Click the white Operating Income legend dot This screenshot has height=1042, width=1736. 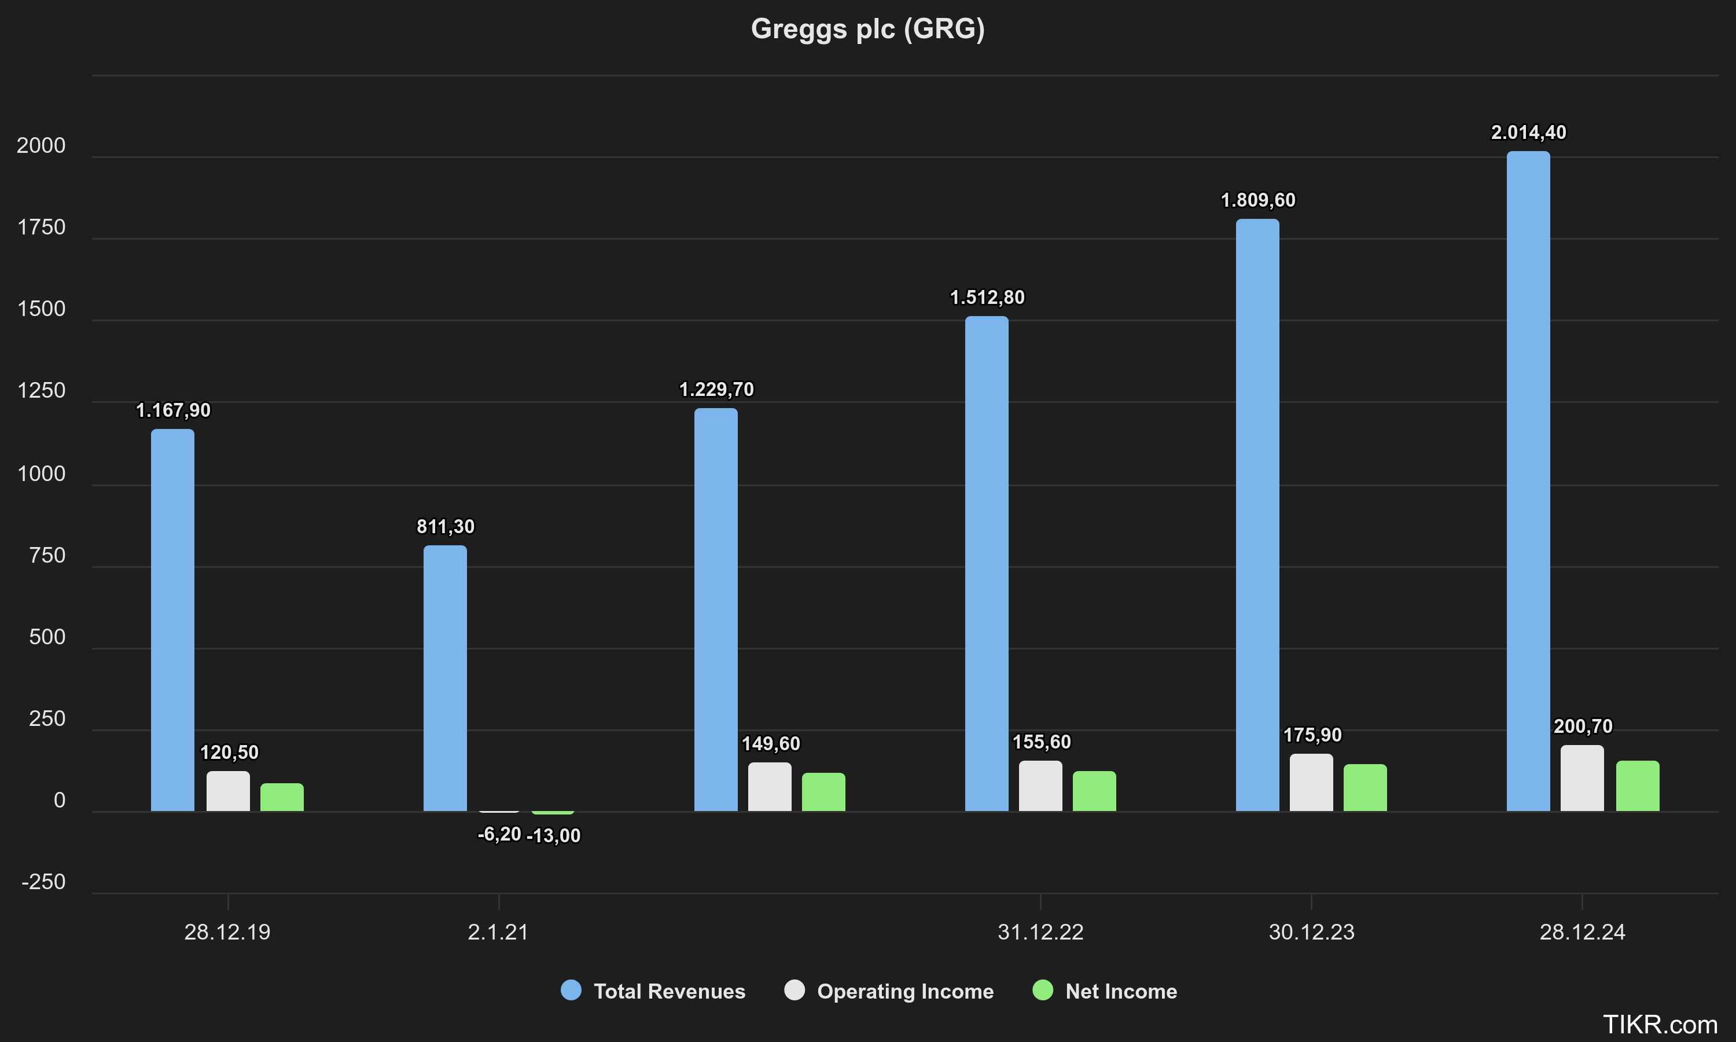[795, 990]
